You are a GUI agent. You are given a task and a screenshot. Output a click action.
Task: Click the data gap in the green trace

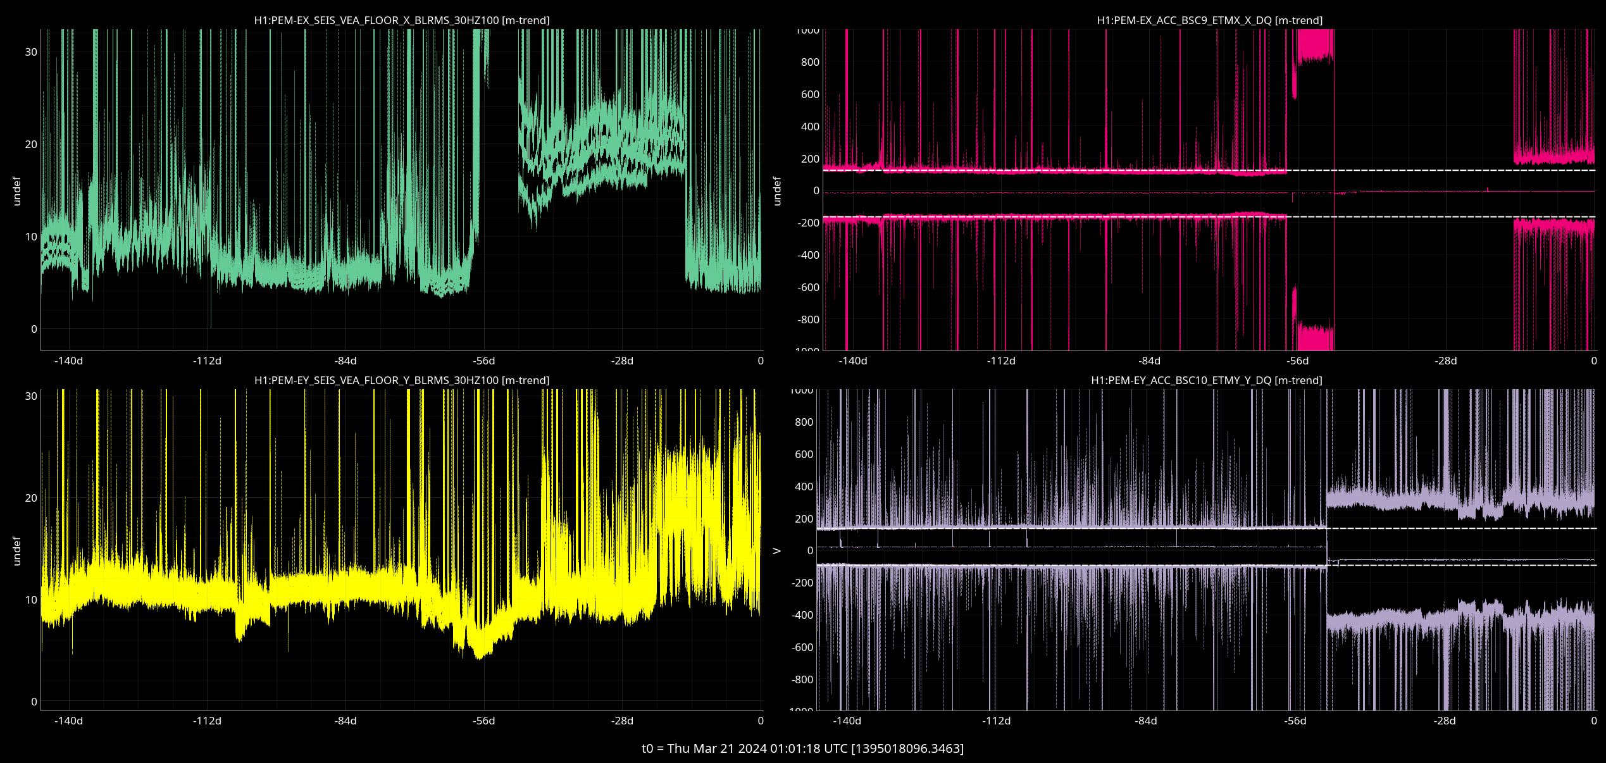[503, 190]
